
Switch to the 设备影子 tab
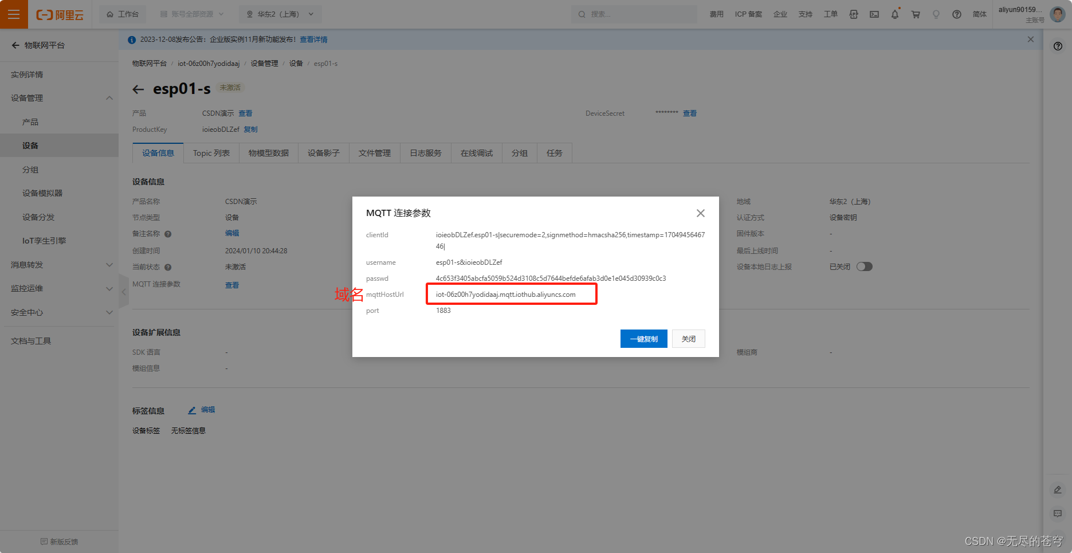[324, 153]
